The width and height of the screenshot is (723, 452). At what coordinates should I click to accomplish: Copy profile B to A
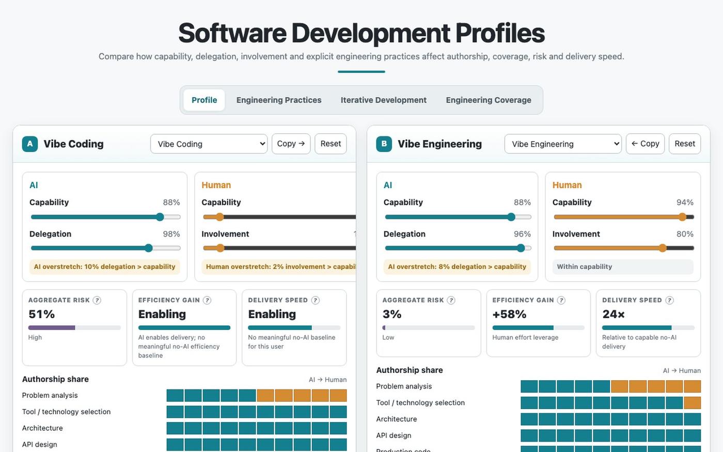(x=646, y=144)
